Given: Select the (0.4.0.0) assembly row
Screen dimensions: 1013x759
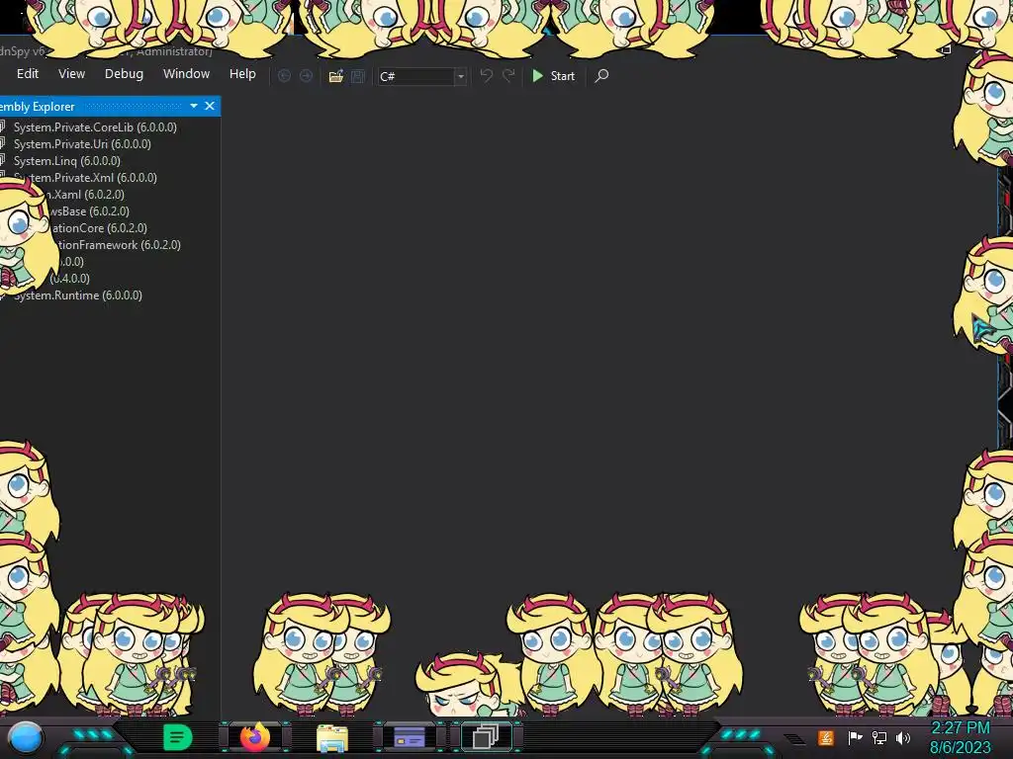Looking at the screenshot, I should click(x=70, y=278).
